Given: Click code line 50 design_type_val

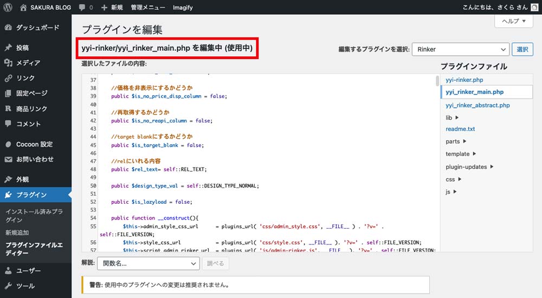Looking at the screenshot, I should tap(185, 186).
